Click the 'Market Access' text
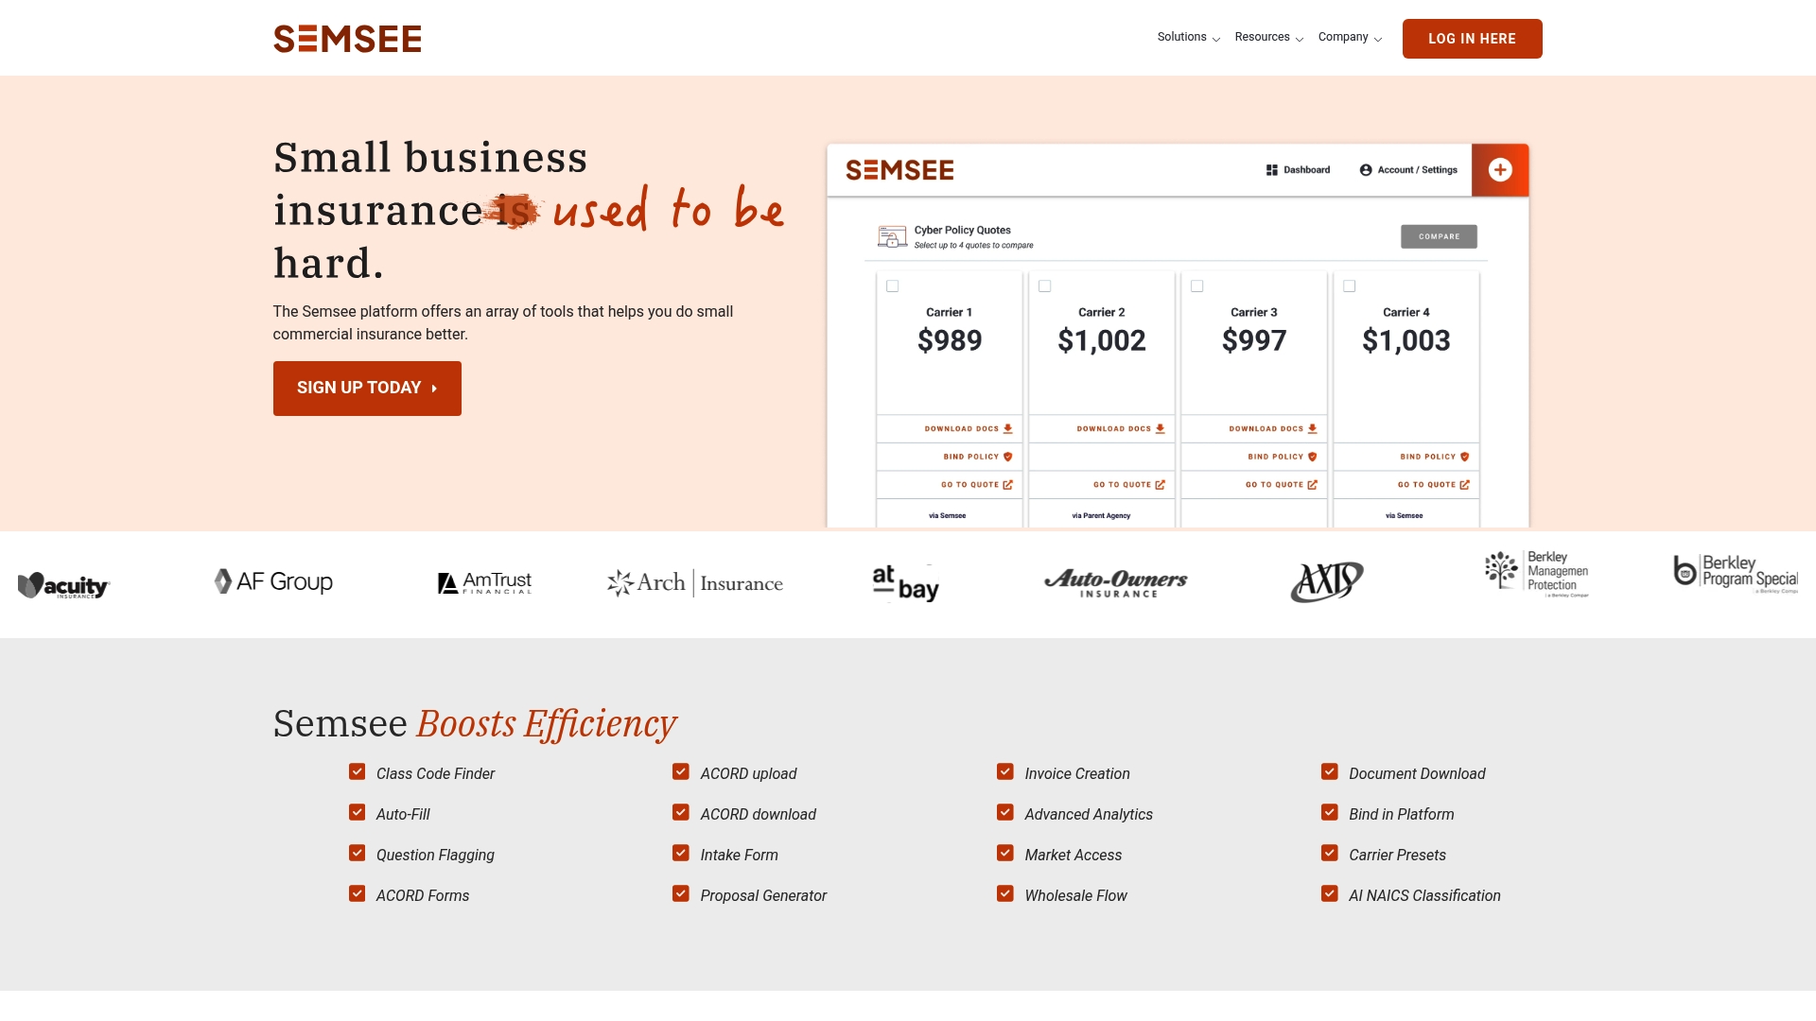The image size is (1816, 1021). coord(1073,856)
